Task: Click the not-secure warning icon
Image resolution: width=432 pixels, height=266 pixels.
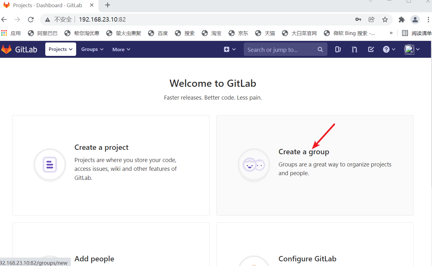Action: pos(47,20)
